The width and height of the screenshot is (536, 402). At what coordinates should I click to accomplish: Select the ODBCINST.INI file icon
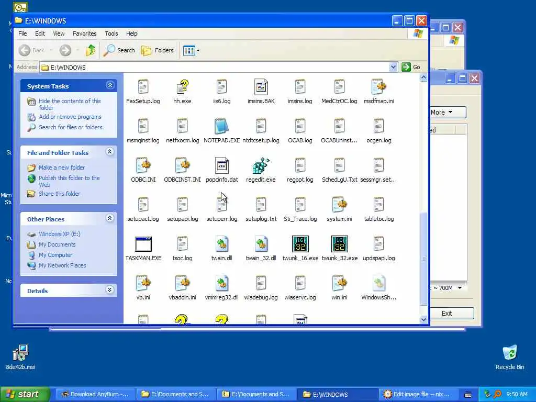point(182,165)
